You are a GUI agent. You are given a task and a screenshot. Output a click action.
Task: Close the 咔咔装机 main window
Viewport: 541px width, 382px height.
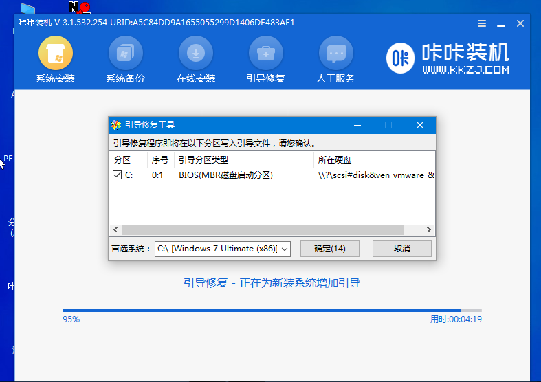[x=520, y=23]
